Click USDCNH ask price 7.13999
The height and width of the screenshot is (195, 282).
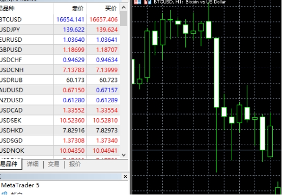click(x=107, y=70)
